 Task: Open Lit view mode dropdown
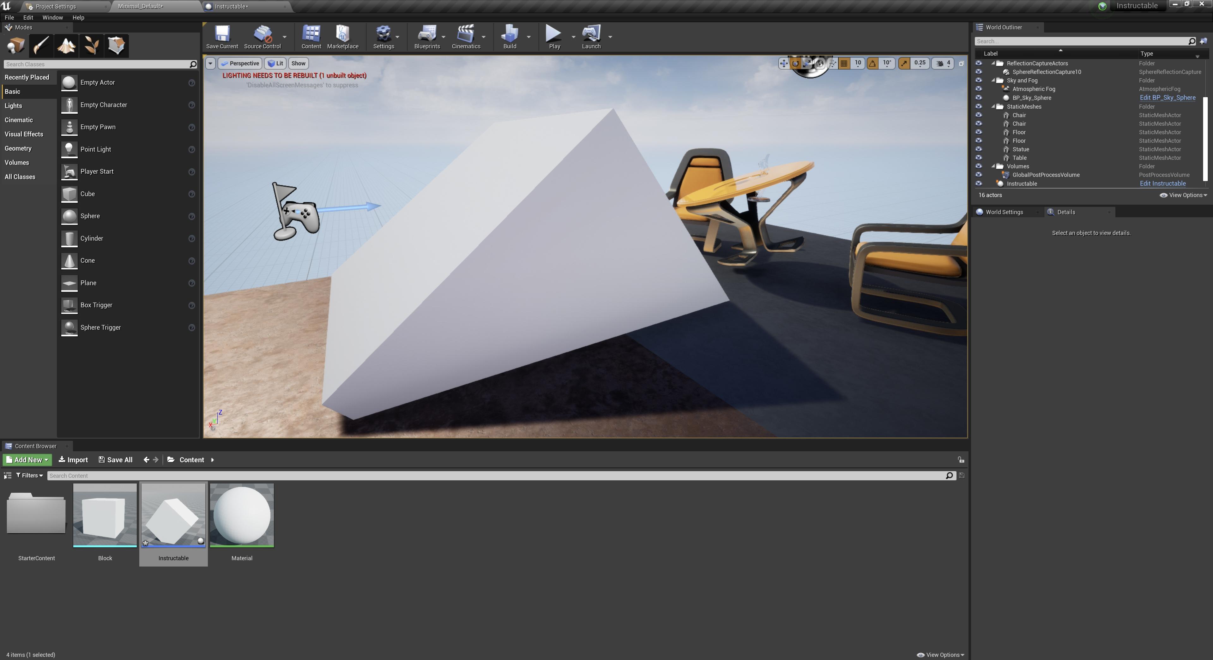pos(275,63)
